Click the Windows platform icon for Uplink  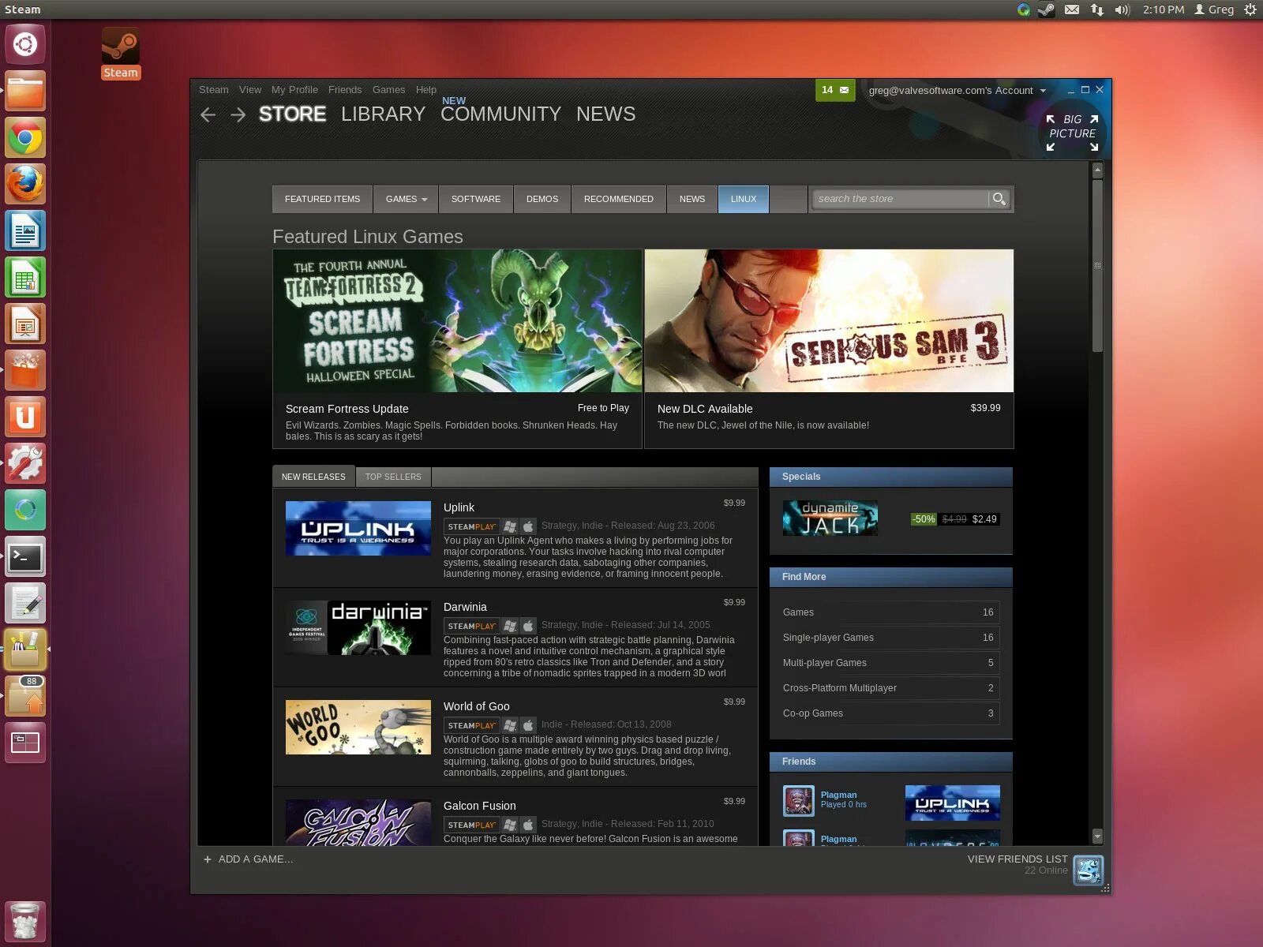(x=510, y=526)
